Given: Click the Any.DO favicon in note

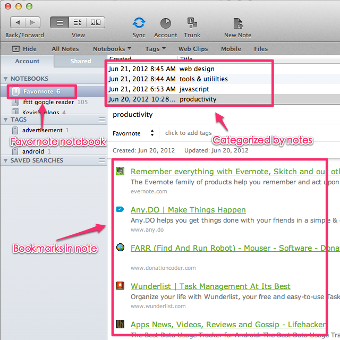Looking at the screenshot, I should (x=120, y=209).
